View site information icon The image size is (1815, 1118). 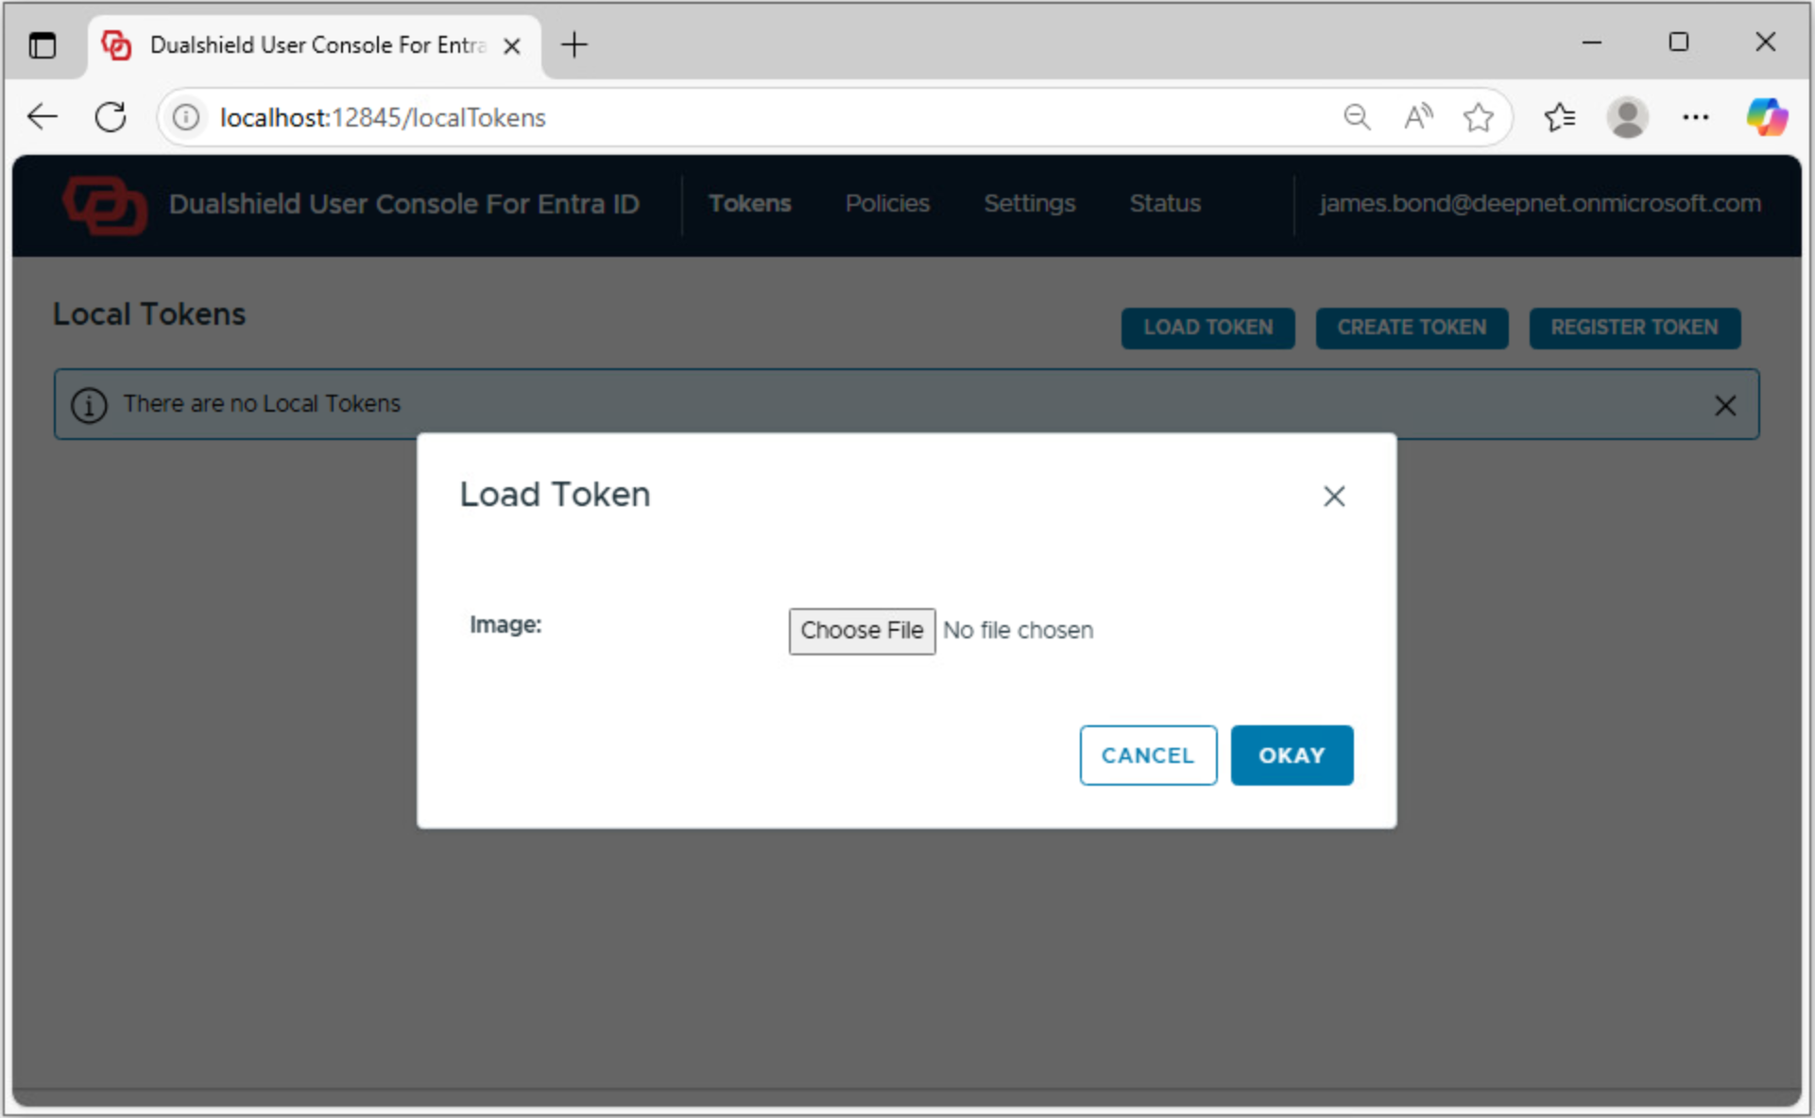pyautogui.click(x=186, y=118)
